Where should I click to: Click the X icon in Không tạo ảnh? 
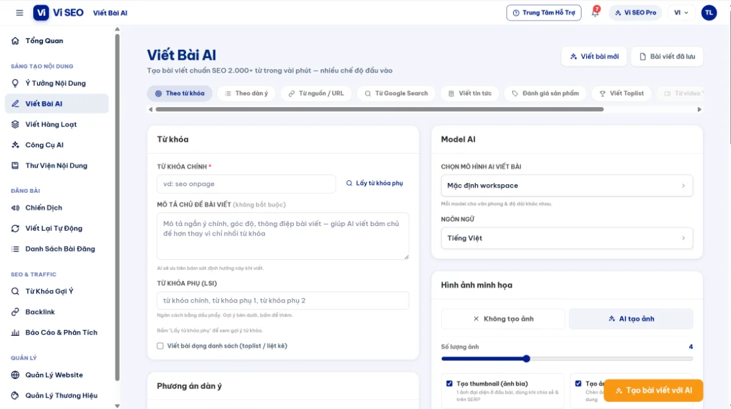(x=476, y=319)
